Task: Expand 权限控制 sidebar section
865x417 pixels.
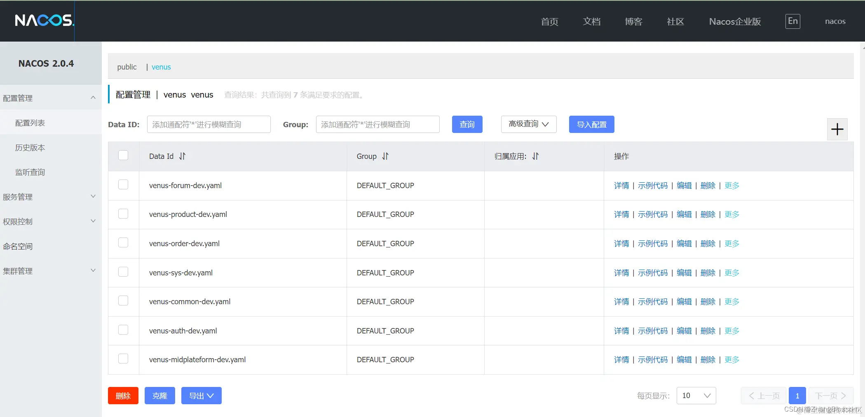Action: pyautogui.click(x=51, y=221)
